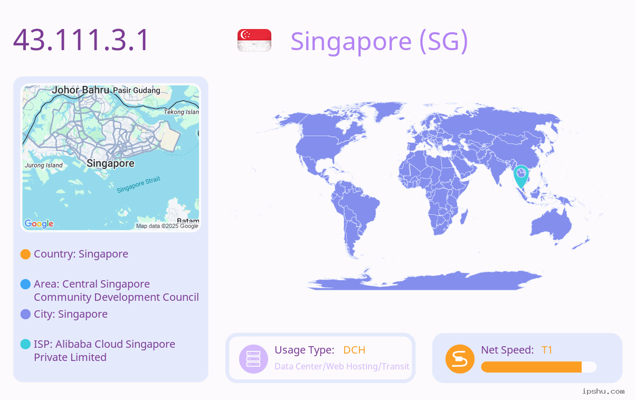Viewport: 635px width, 400px height.
Task: Click the Usage Type label
Action: click(305, 350)
